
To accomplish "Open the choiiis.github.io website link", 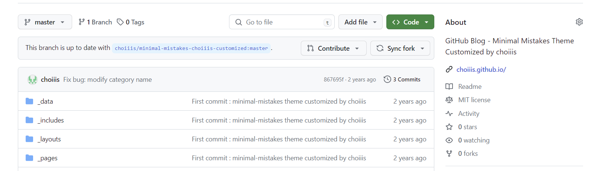I will point(481,70).
